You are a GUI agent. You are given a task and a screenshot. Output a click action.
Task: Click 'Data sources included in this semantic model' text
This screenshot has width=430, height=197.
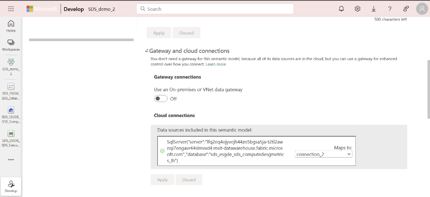pos(205,130)
